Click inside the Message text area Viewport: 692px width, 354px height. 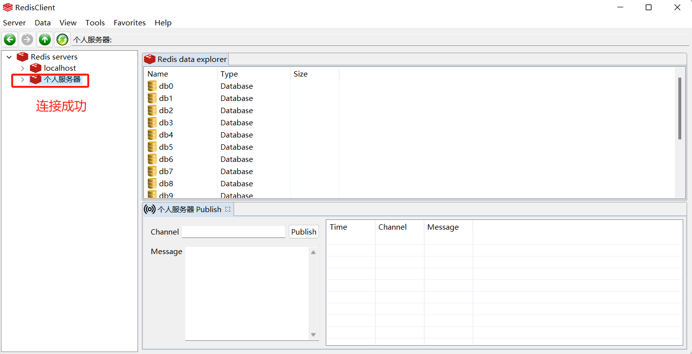pyautogui.click(x=247, y=294)
